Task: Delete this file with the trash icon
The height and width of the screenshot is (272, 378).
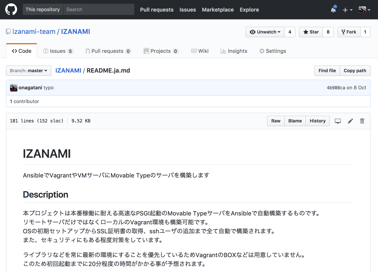Action: (x=362, y=121)
